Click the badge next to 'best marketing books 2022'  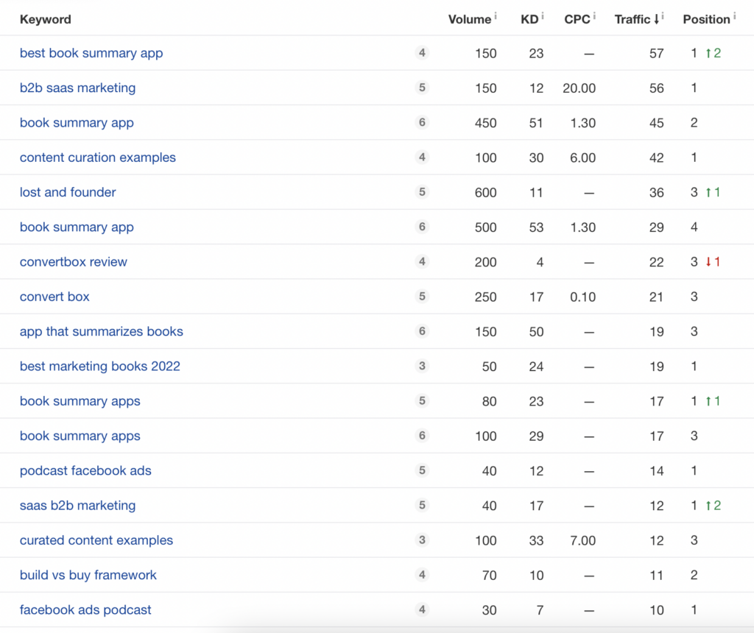[x=422, y=366]
